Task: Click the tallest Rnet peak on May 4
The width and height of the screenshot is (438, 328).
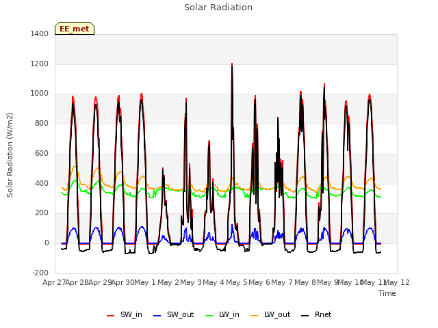Action: pos(232,66)
